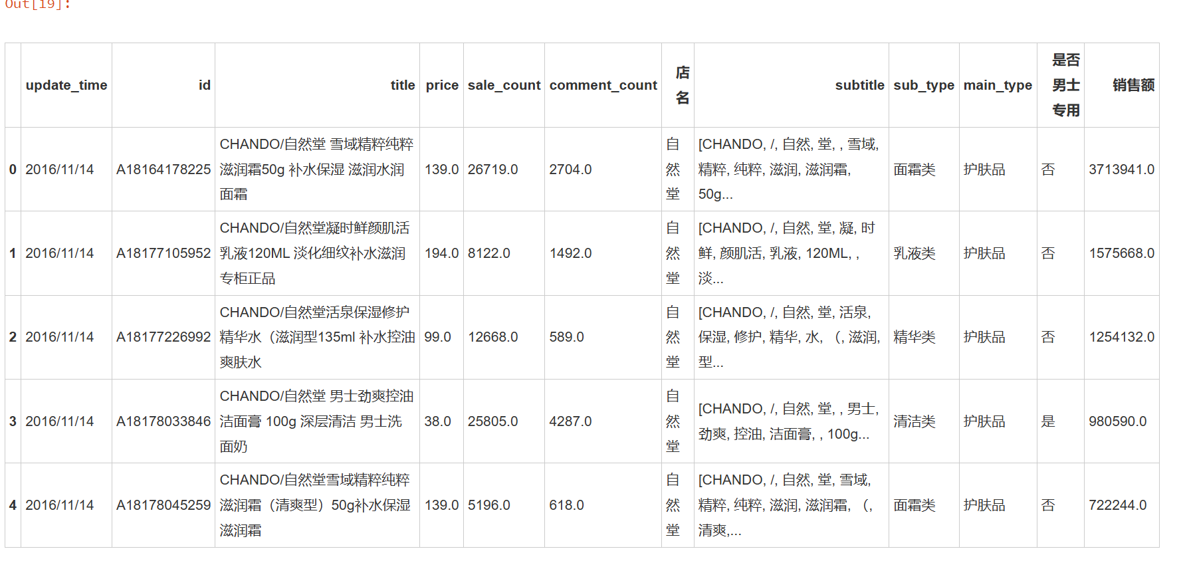This screenshot has height=563, width=1185.
Task: Click price value 38.0
Action: coord(437,421)
